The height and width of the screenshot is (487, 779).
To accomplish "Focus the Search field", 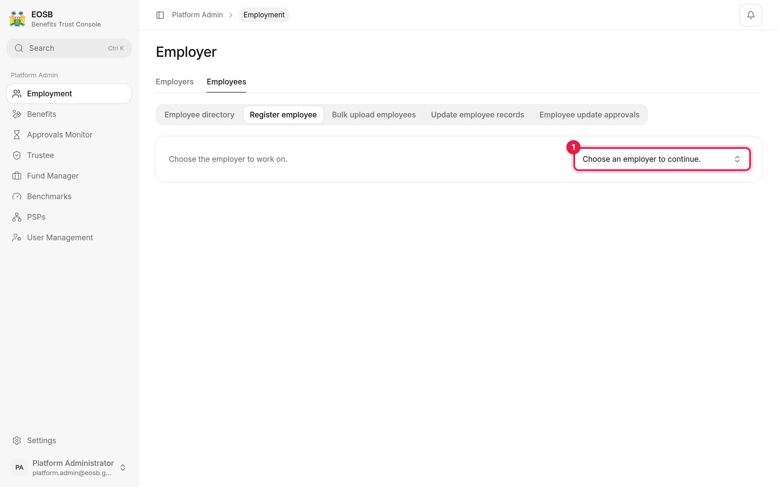I will pos(69,48).
